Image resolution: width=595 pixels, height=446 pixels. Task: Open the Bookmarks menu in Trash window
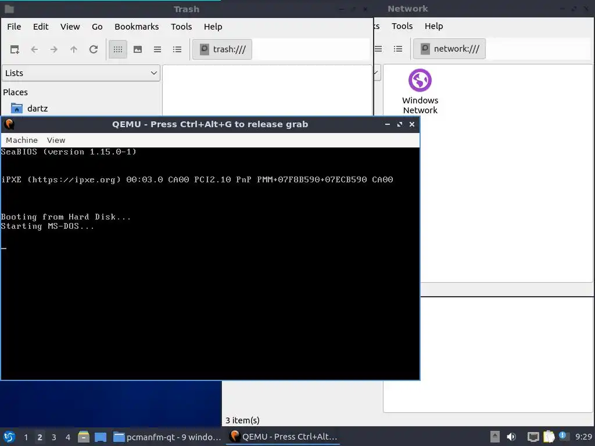pos(137,27)
